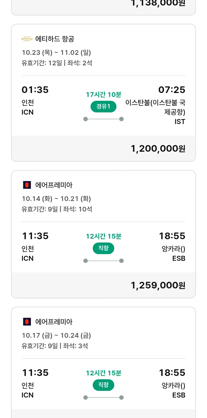This screenshot has width=207, height=418.
Task: Tap the 07:25 arrival time
Action: 172,90
